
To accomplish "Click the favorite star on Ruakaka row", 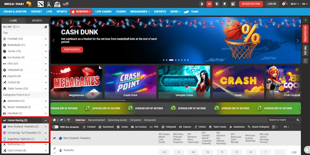I will click(54, 152).
